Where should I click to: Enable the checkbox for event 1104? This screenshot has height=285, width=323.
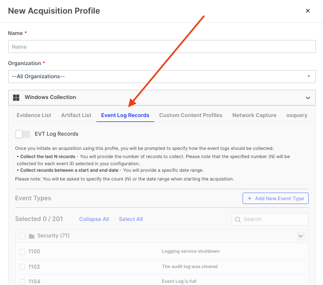[22, 282]
